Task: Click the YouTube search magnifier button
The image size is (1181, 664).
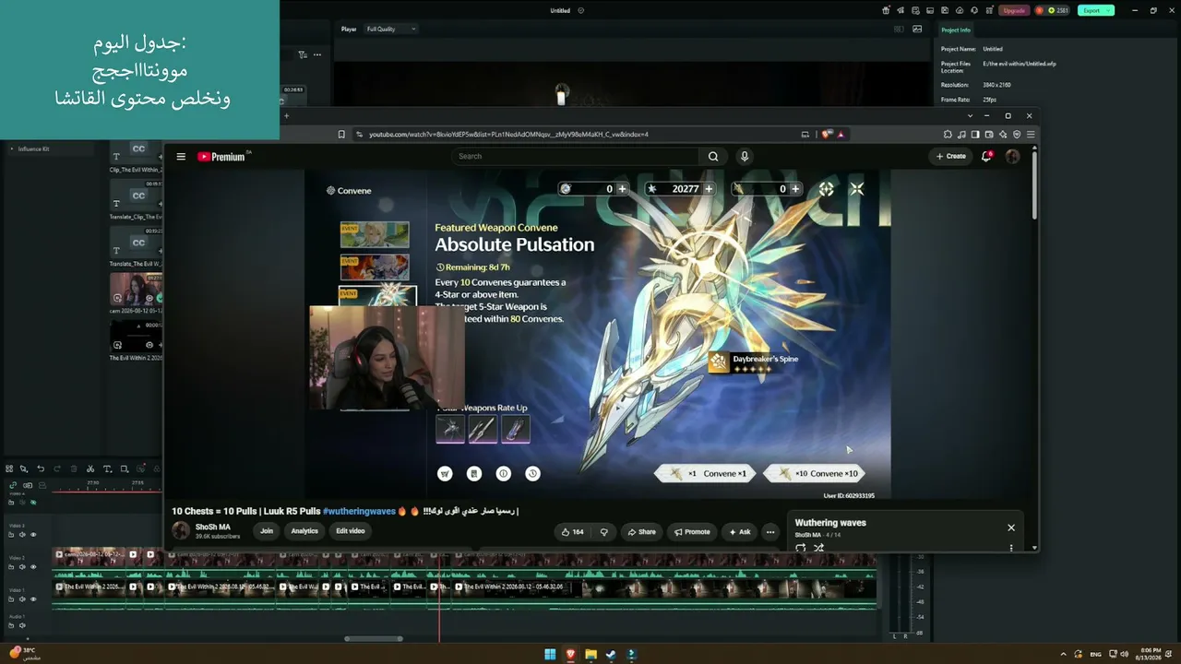Action: coord(713,157)
